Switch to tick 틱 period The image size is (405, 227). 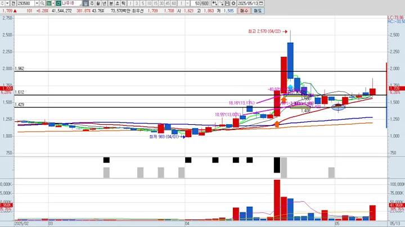pyautogui.click(x=123, y=3)
